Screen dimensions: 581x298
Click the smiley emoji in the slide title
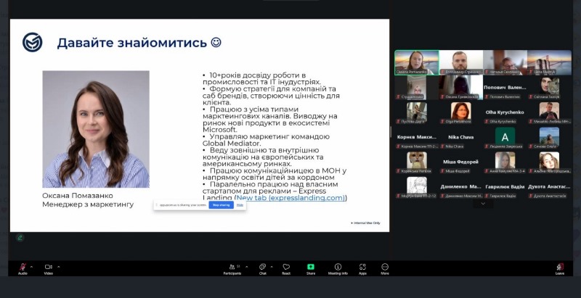[216, 42]
